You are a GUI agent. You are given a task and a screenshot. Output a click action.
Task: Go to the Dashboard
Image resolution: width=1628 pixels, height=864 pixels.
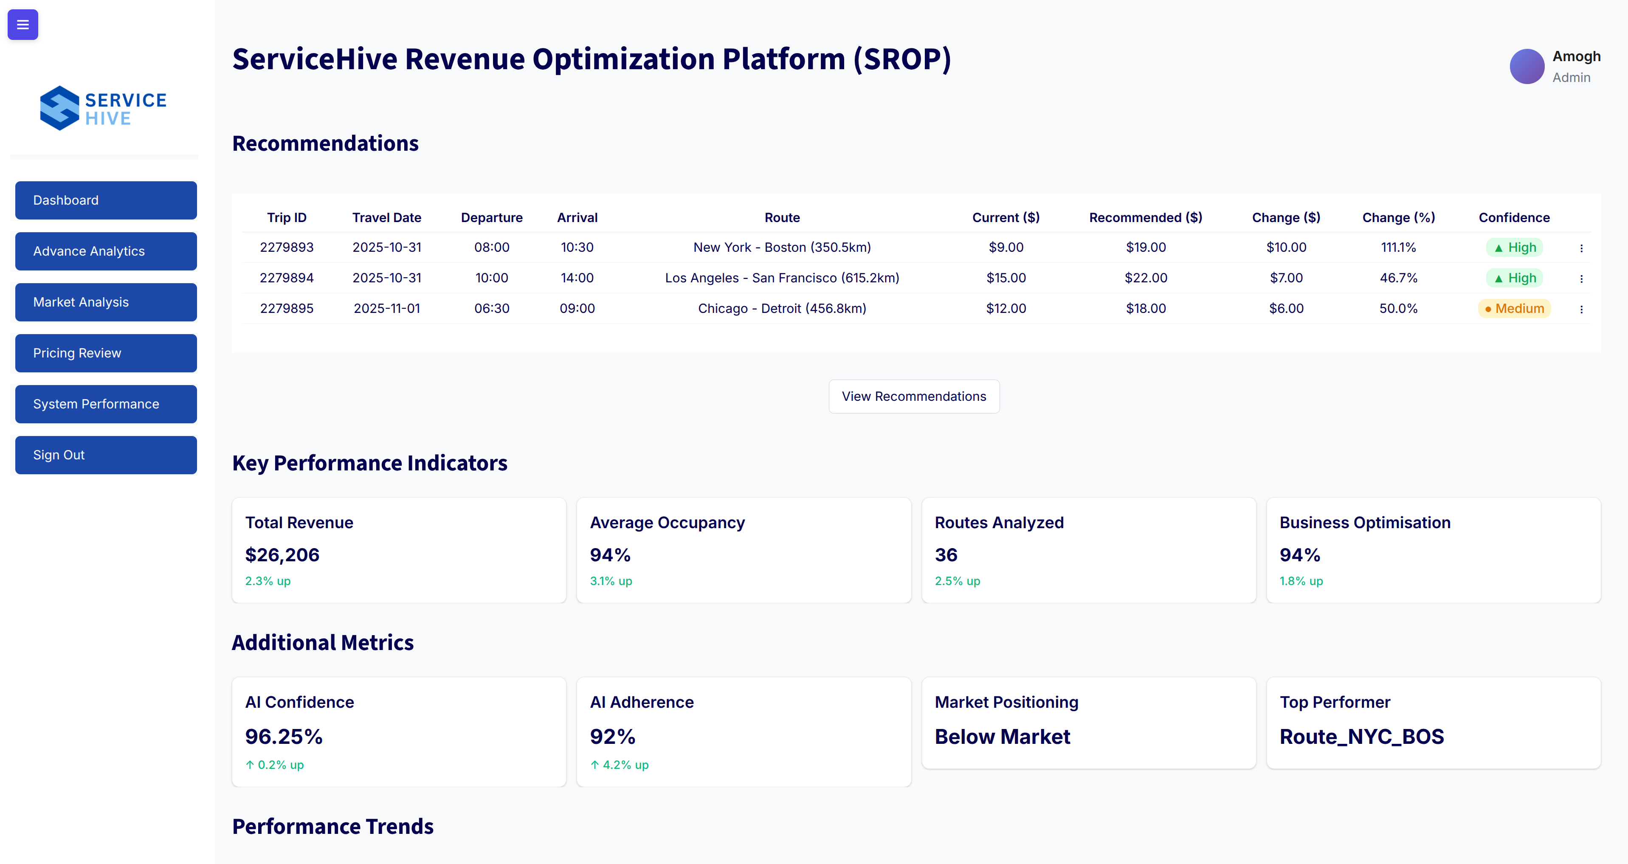tap(106, 200)
